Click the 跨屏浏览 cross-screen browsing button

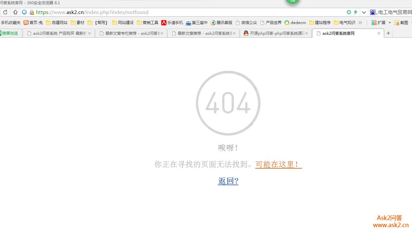[x=10, y=33]
